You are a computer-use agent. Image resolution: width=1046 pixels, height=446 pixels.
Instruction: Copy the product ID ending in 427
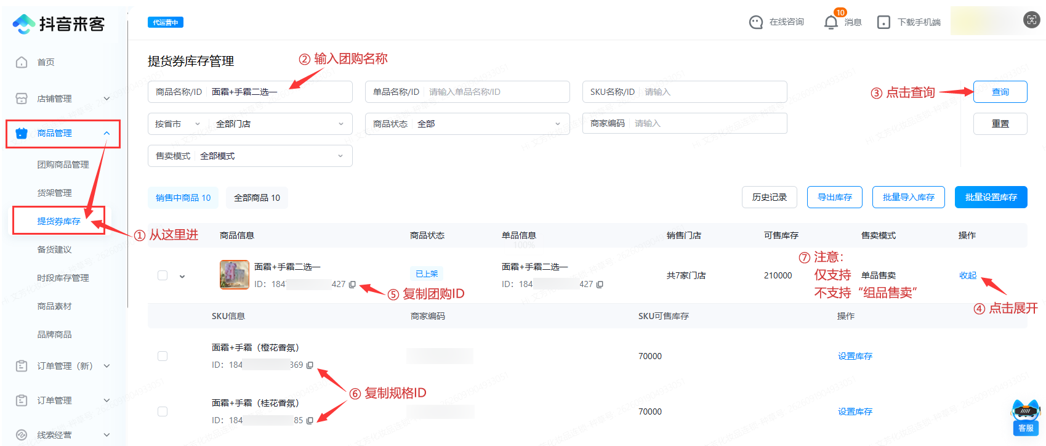point(352,285)
